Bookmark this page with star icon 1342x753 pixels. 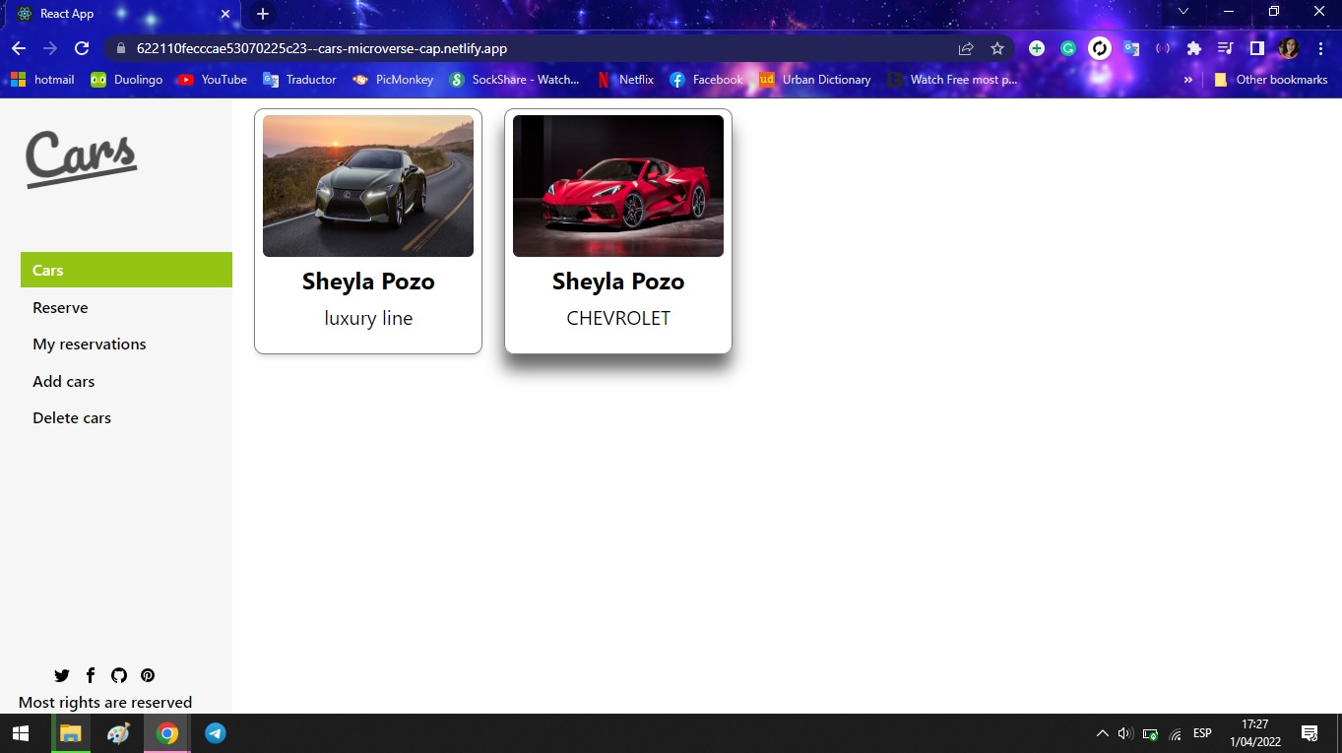[996, 48]
